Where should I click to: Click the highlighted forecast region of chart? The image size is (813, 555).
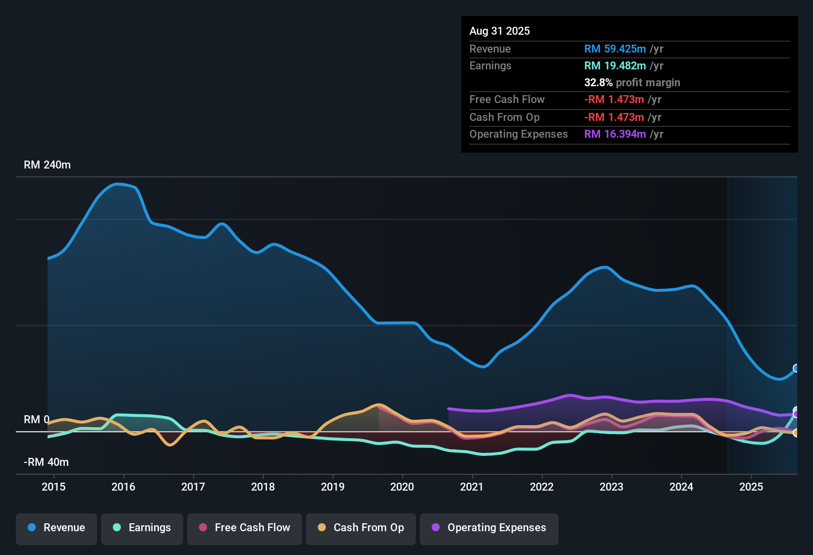762,322
